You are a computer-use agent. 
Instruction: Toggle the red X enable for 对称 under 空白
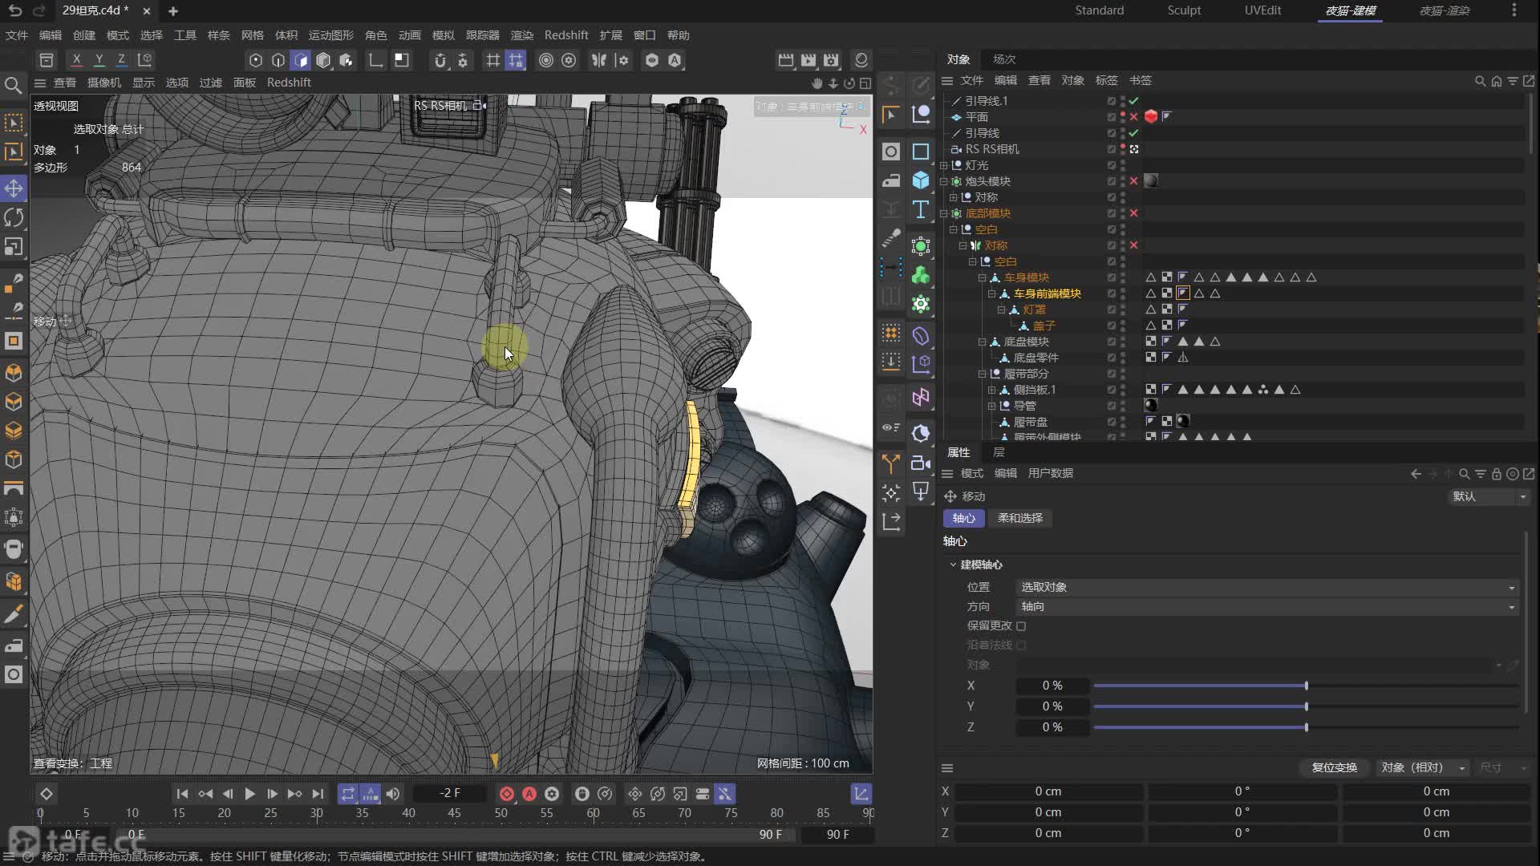click(1133, 245)
